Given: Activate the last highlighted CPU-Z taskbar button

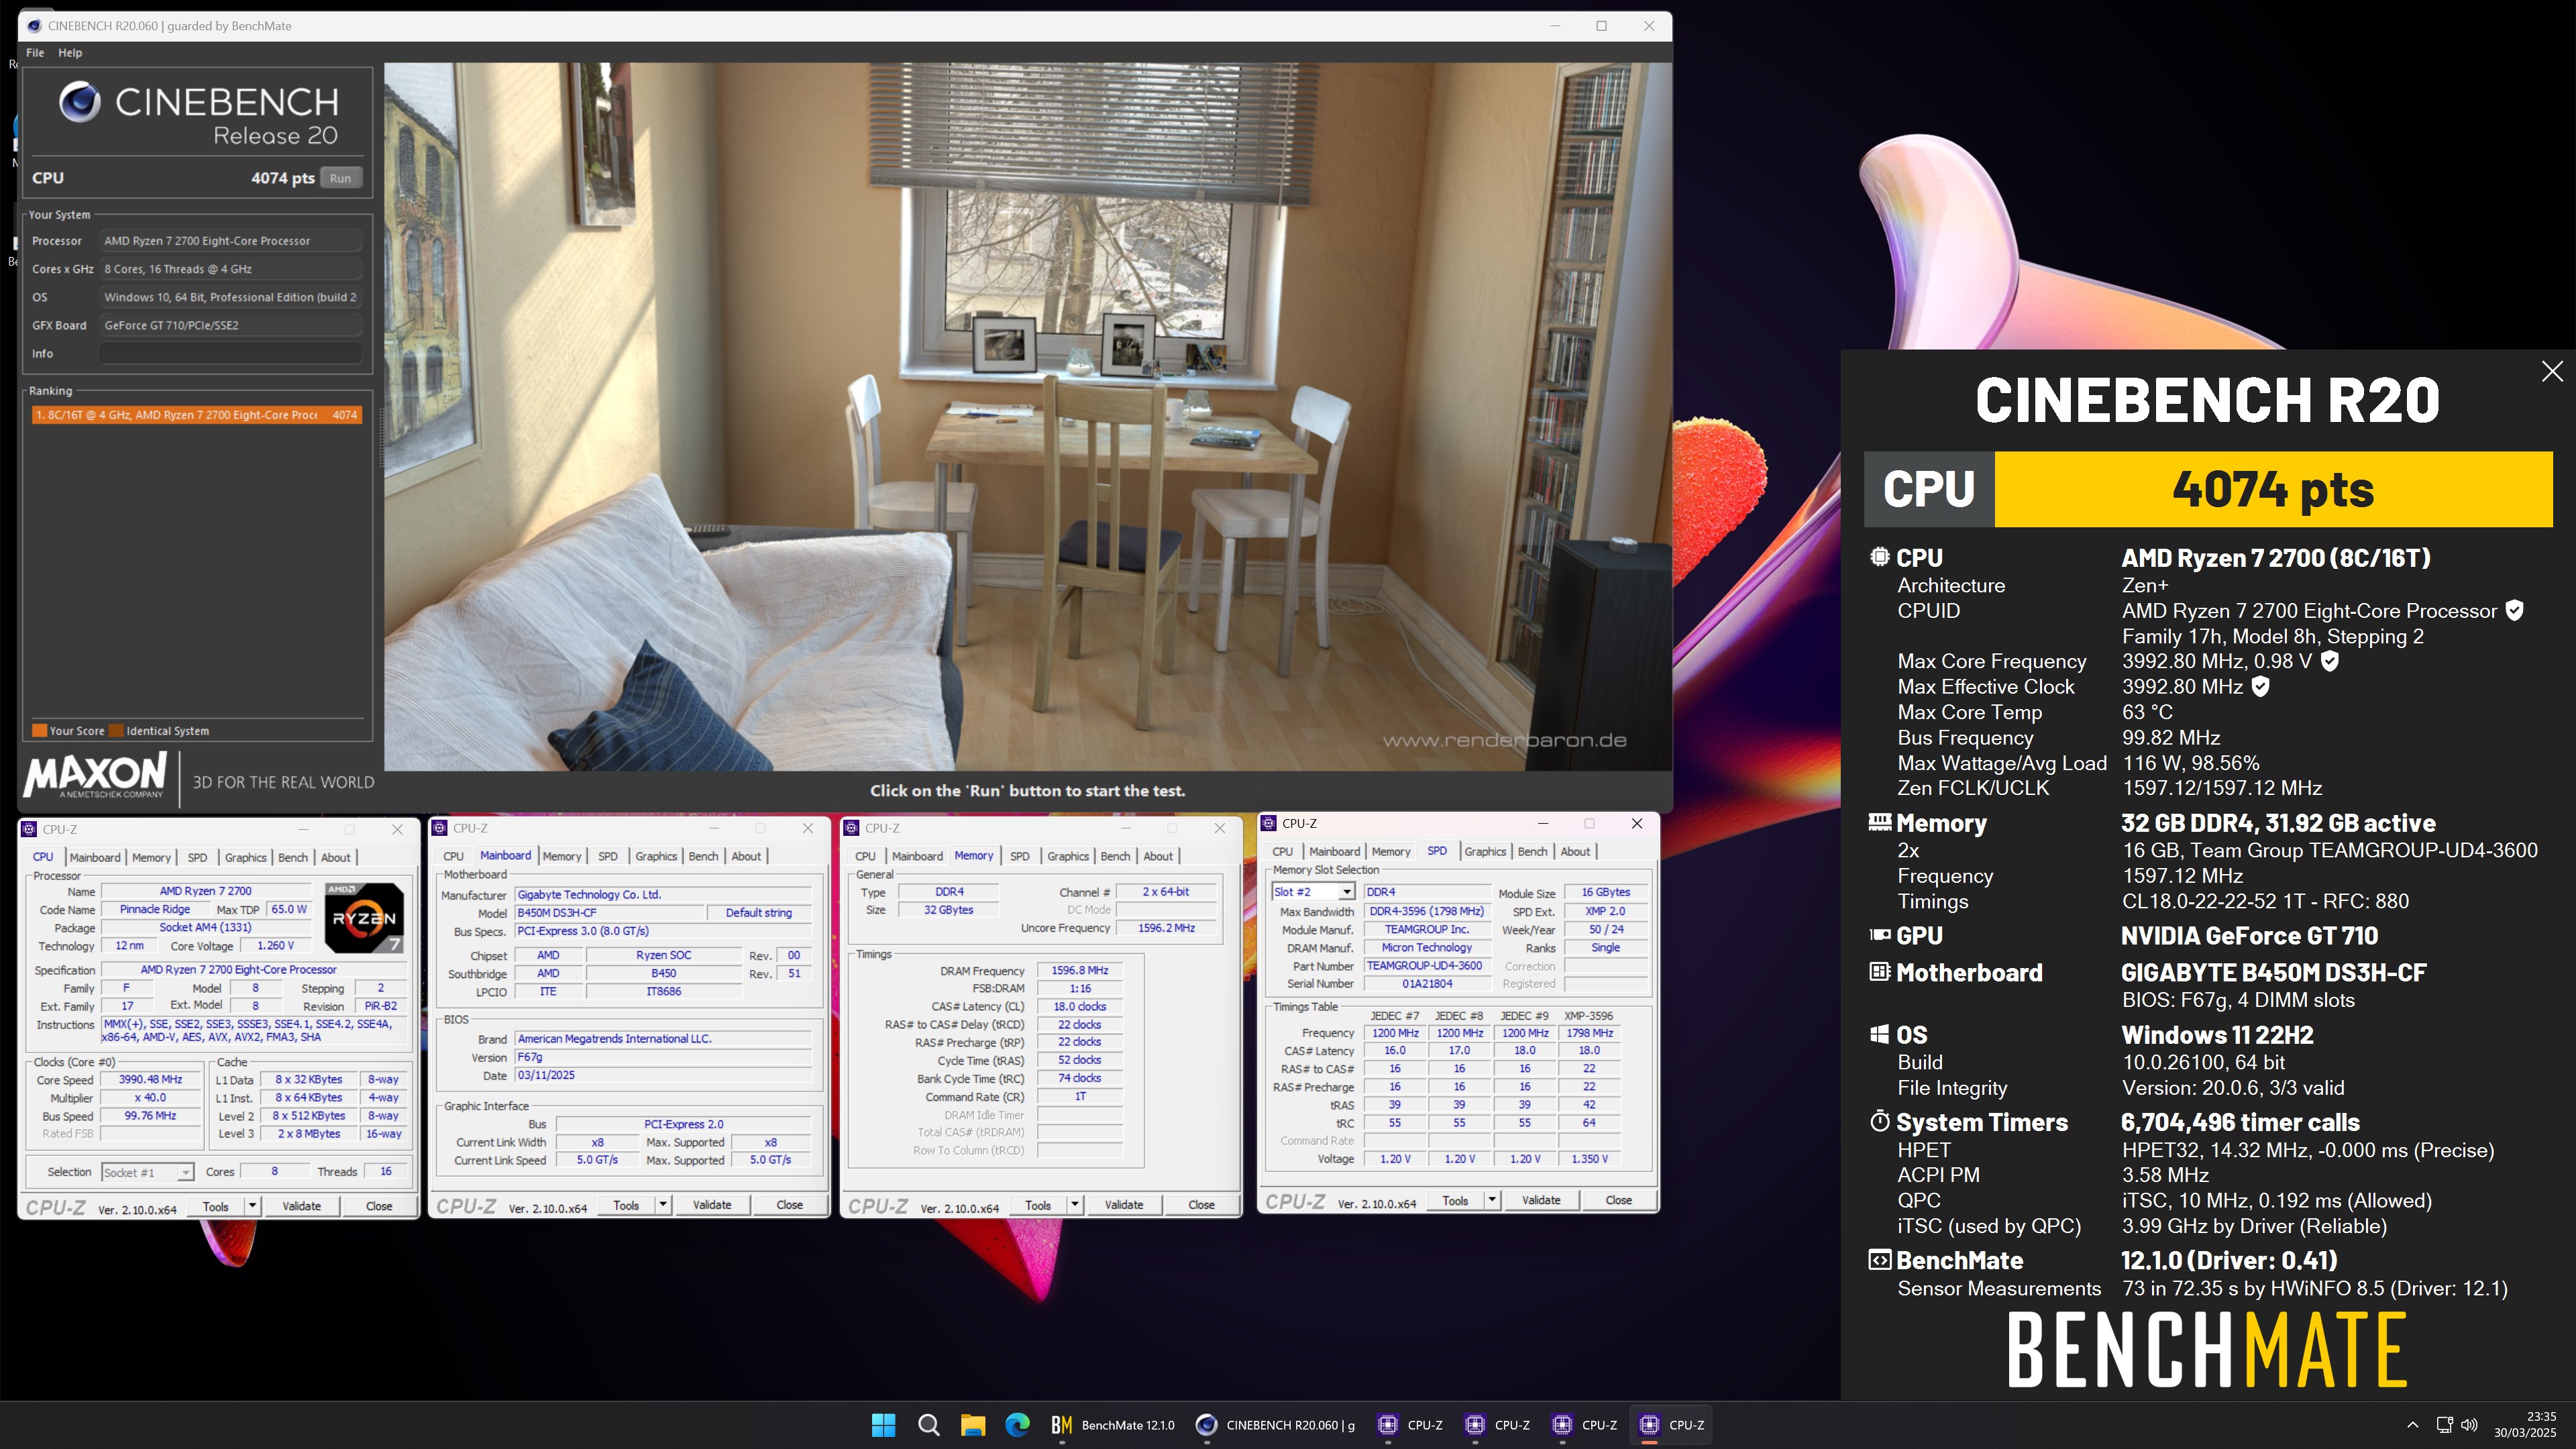Looking at the screenshot, I should click(1671, 1425).
